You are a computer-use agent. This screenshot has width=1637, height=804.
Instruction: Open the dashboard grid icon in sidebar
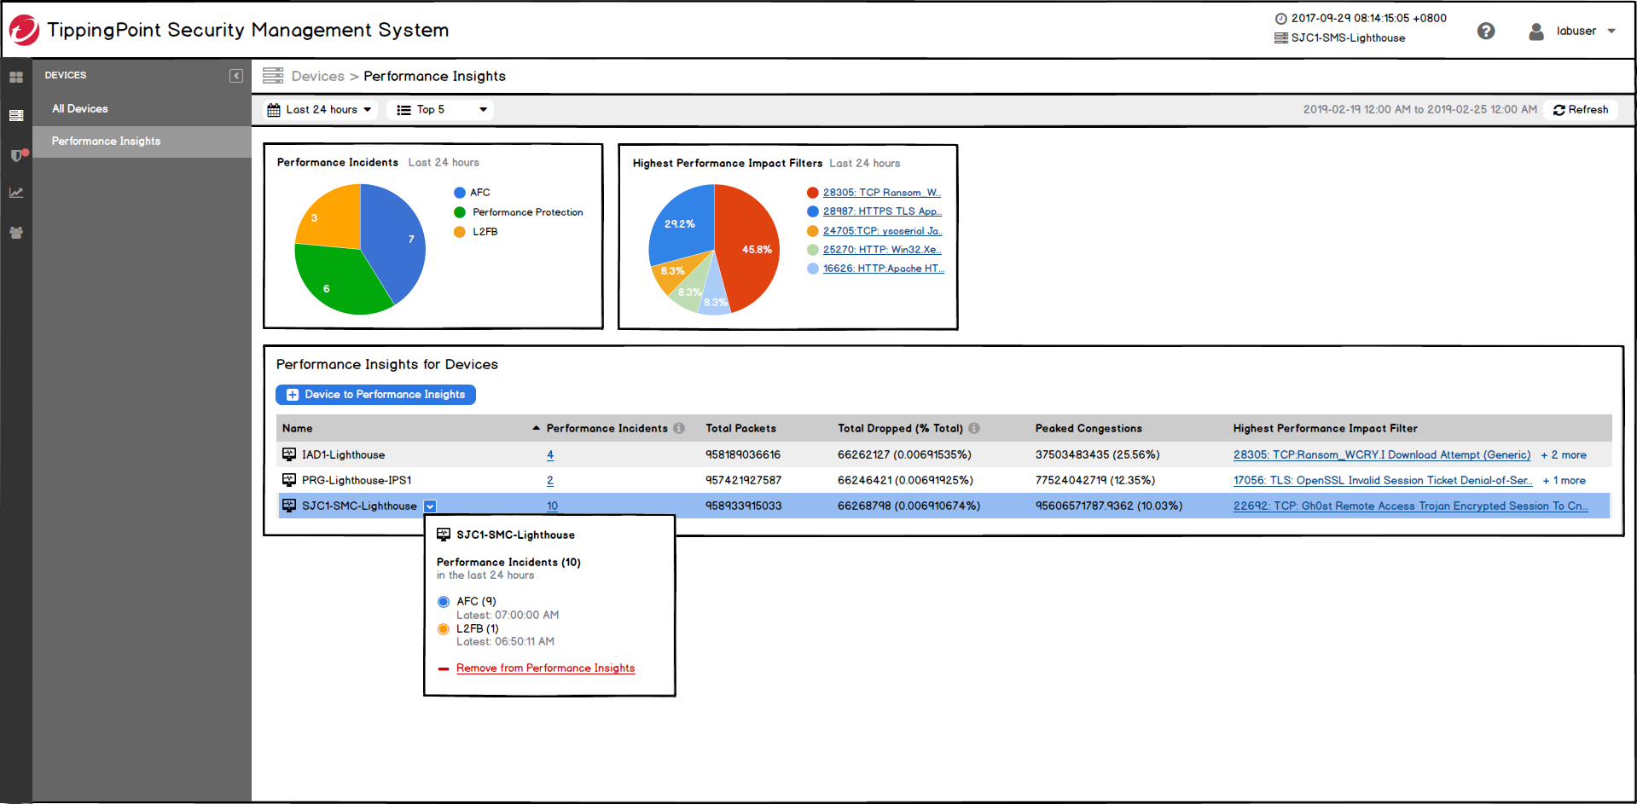pos(16,77)
